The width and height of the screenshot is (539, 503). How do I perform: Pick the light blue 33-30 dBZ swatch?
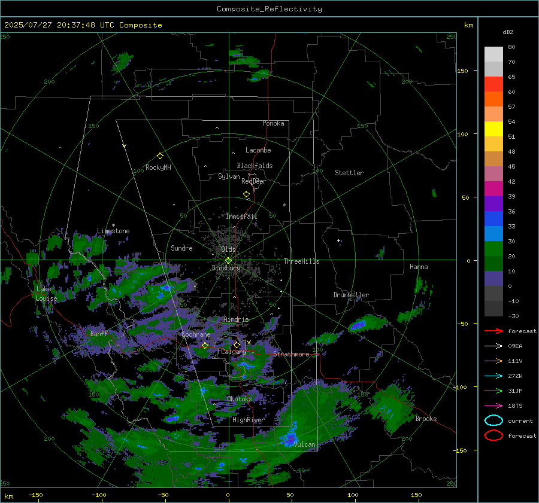493,233
